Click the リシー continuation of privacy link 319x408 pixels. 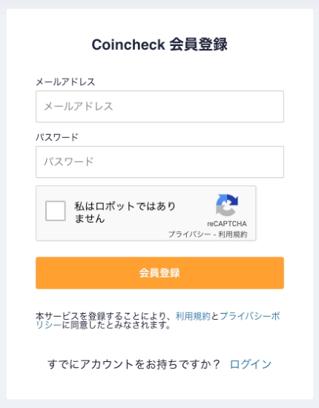pos(49,325)
